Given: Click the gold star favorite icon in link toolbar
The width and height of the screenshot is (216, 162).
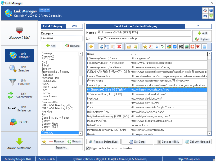Looking at the screenshot, I should 145,46.
